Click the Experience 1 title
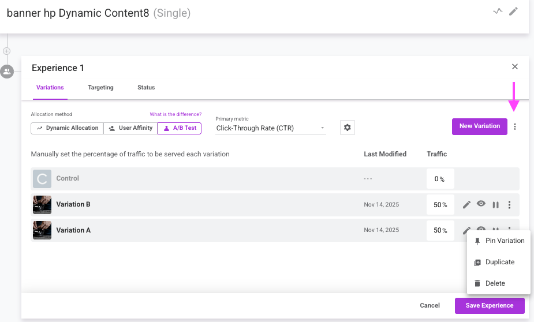 coord(58,68)
